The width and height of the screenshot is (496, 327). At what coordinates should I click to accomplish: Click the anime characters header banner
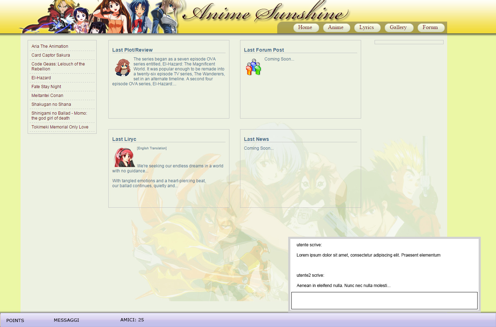click(x=103, y=17)
